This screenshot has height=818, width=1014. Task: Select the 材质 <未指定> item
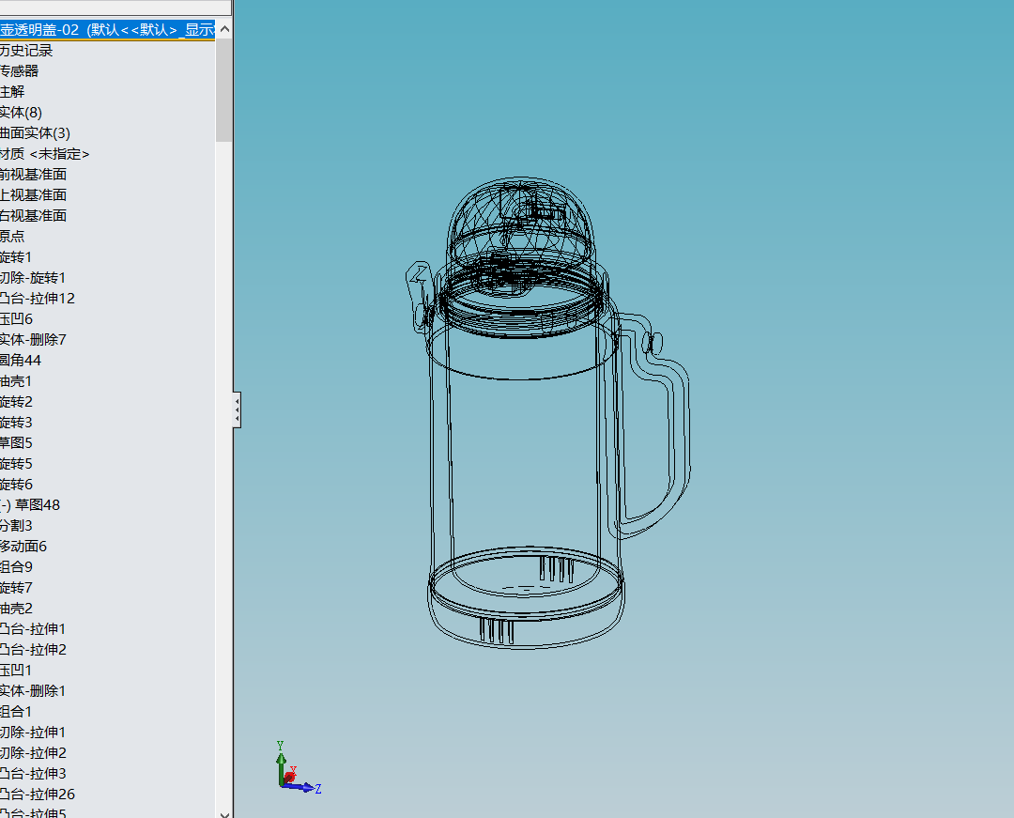pos(45,154)
